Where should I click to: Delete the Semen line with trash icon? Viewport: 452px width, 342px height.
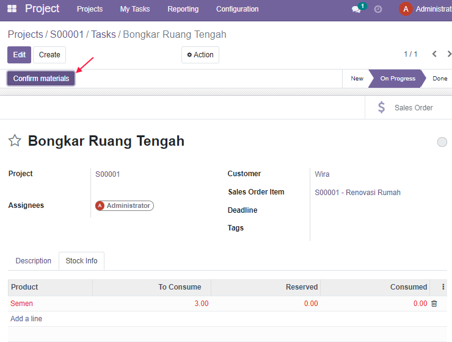click(434, 304)
